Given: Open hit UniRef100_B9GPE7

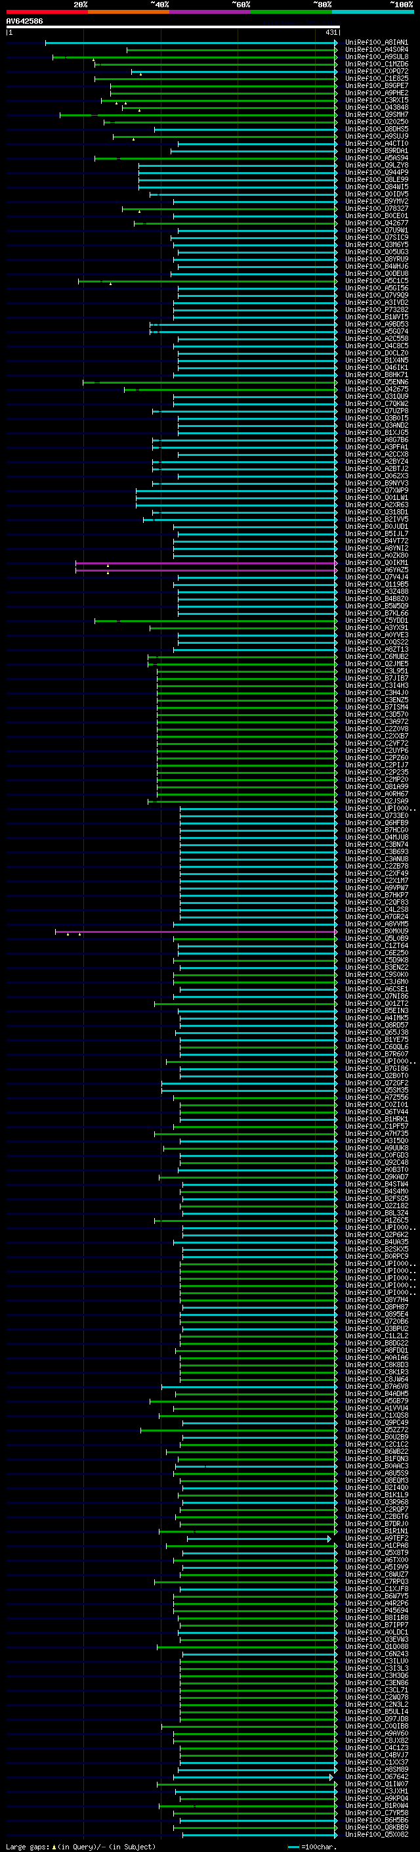Looking at the screenshot, I should [377, 85].
